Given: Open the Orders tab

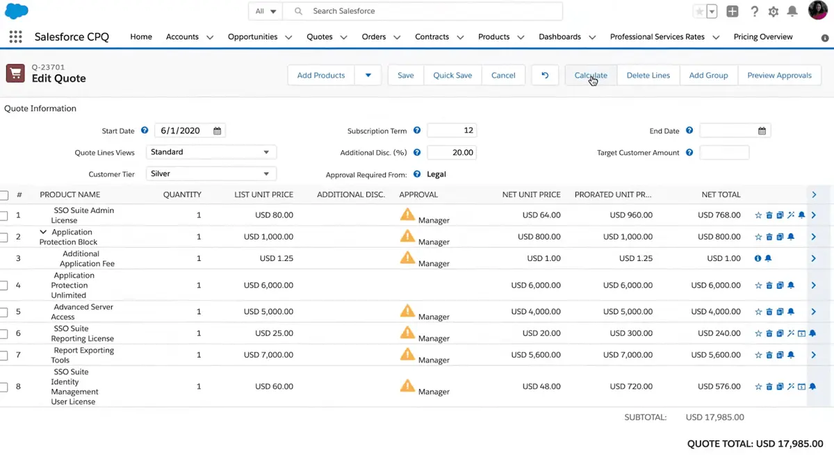Looking at the screenshot, I should point(374,37).
